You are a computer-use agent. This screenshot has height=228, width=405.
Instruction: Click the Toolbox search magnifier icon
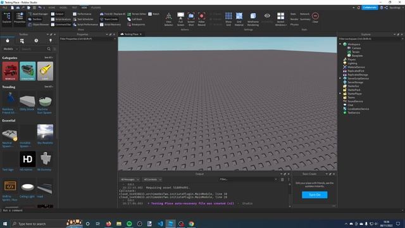click(x=49, y=49)
